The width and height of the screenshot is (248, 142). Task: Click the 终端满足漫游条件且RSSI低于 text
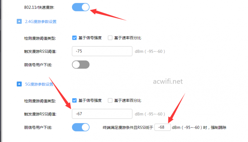(128, 127)
